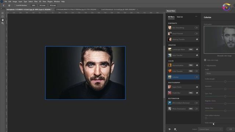The width and height of the screenshot is (235, 132).
Task: Close the first document tab
Action: 53,10
